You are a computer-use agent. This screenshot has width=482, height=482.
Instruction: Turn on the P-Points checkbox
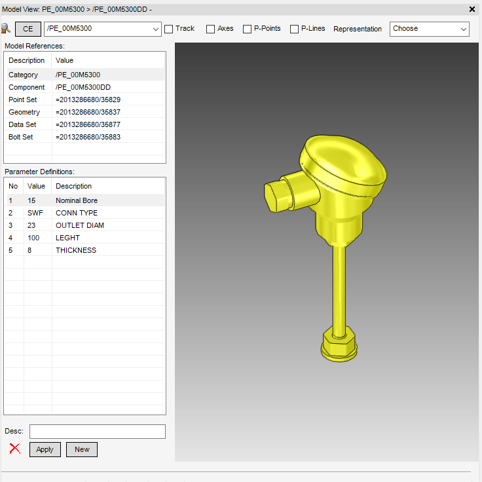pyautogui.click(x=247, y=29)
